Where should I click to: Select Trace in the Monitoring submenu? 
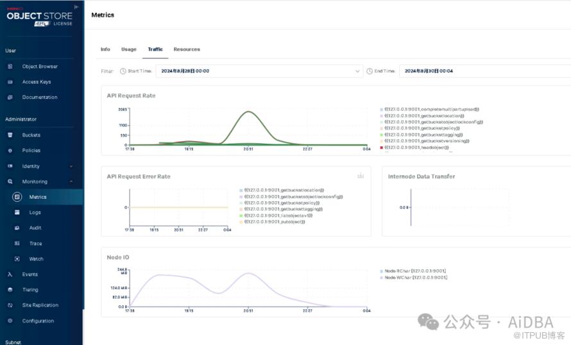[35, 244]
